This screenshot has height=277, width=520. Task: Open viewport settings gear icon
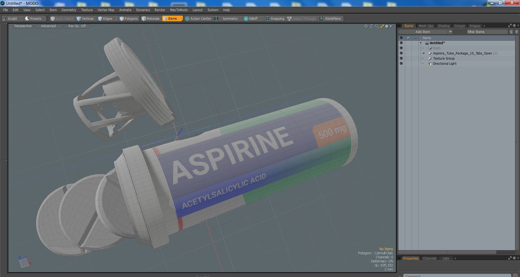pos(387,26)
